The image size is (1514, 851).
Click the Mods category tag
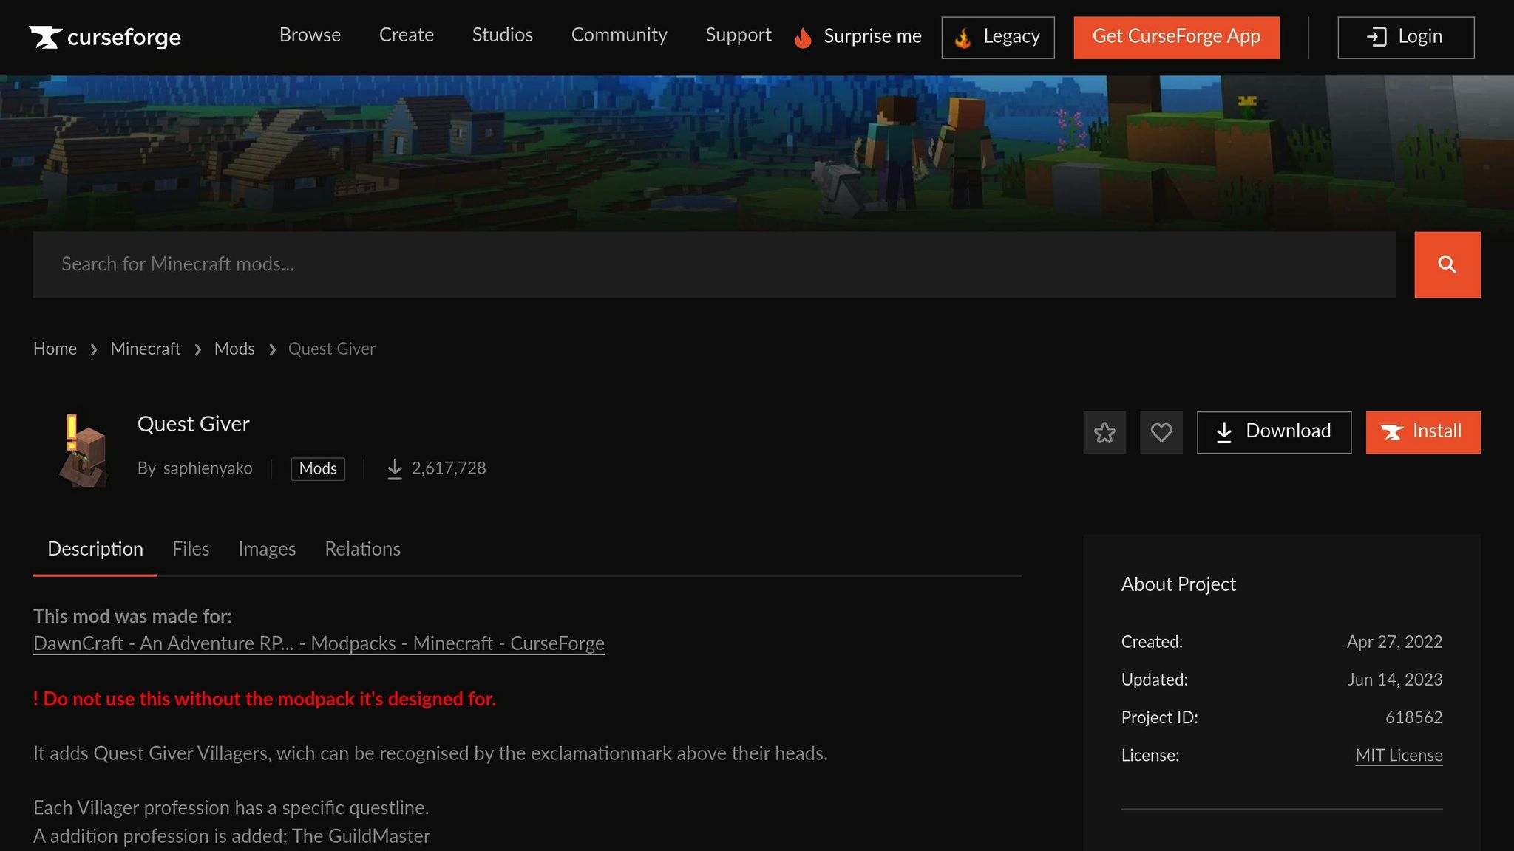click(x=318, y=469)
